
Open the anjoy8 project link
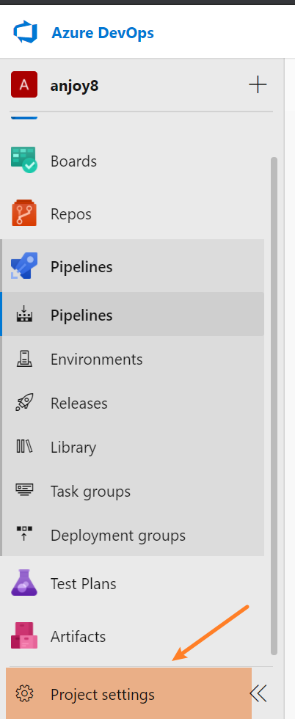[x=74, y=86]
